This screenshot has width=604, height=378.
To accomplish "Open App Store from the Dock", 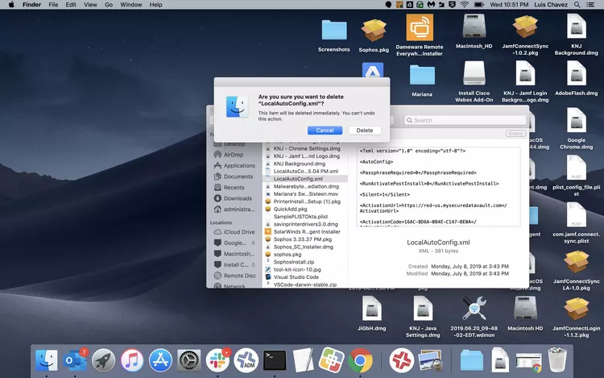I will click(160, 360).
